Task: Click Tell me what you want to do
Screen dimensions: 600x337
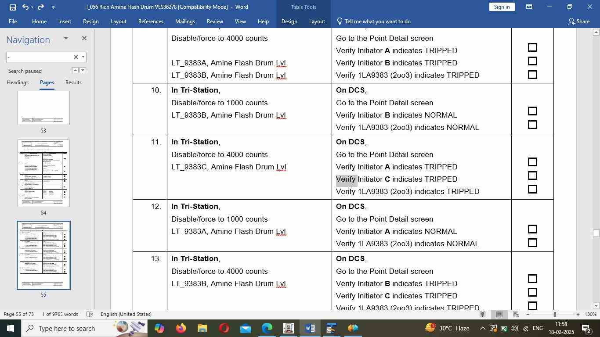Action: 374,22
